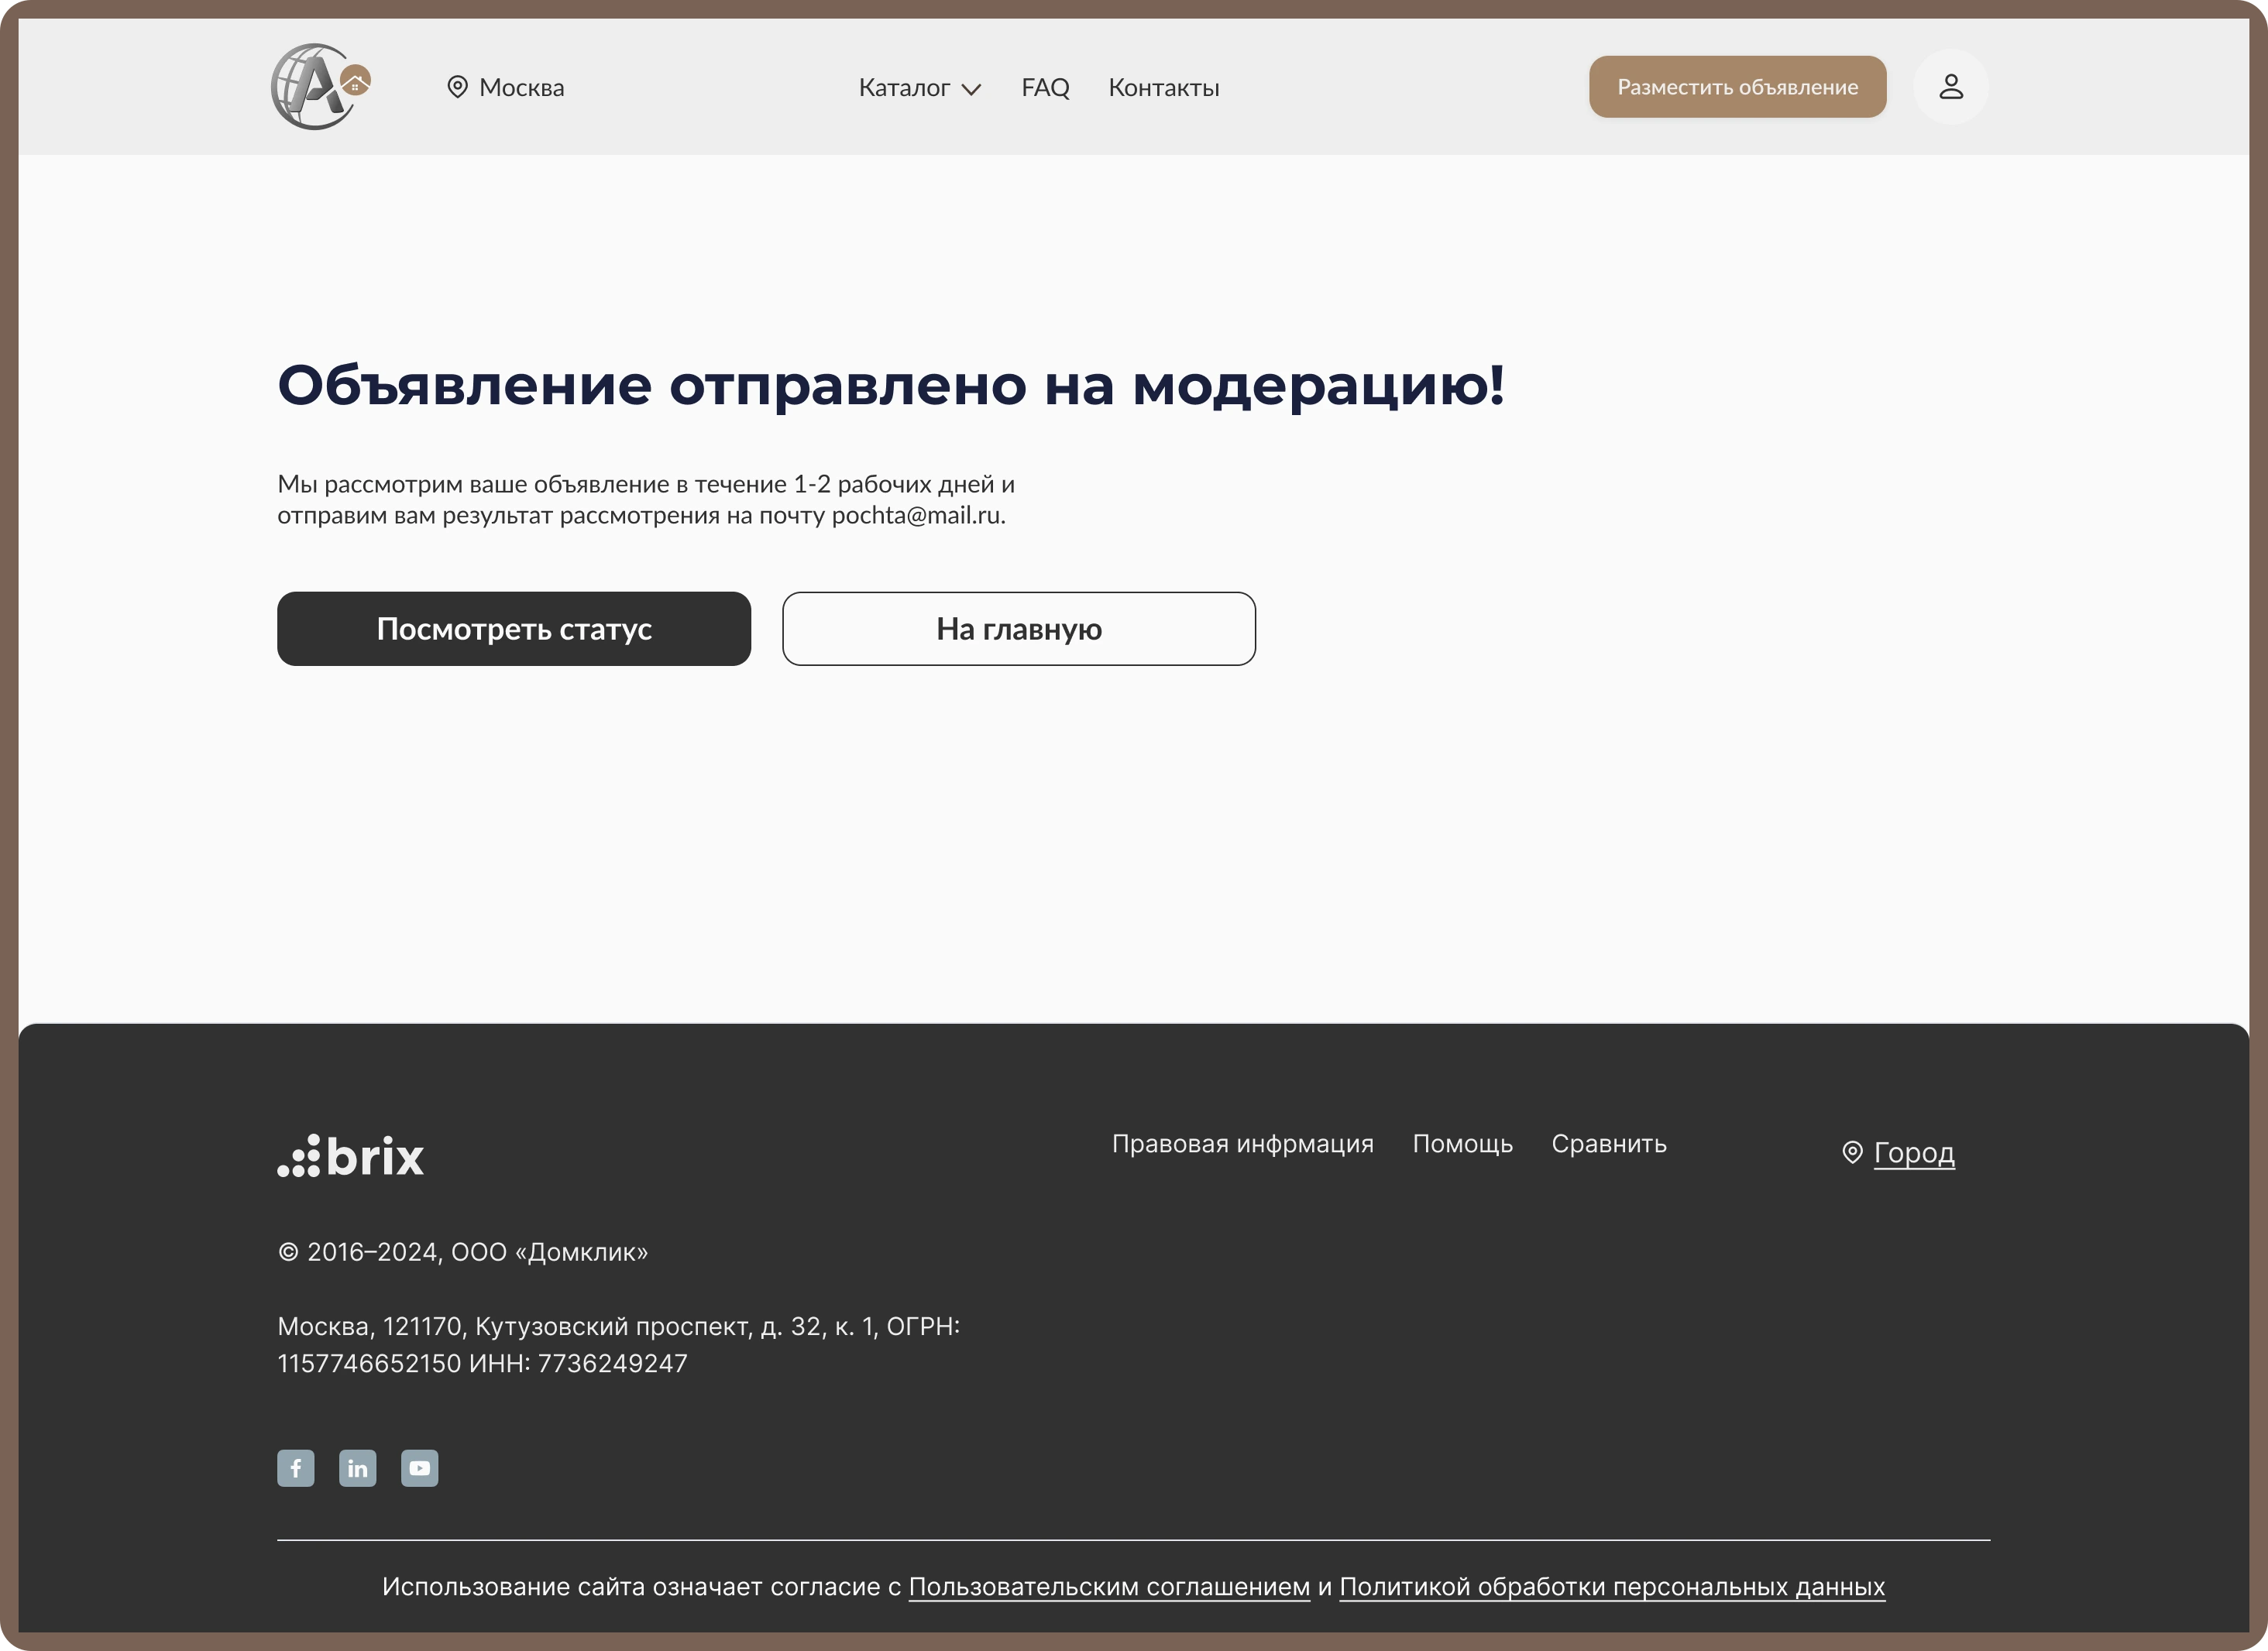
Task: Click the Город link in the footer
Action: click(1914, 1153)
